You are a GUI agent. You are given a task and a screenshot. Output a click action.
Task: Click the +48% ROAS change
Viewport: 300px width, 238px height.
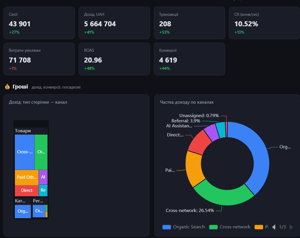tap(89, 68)
